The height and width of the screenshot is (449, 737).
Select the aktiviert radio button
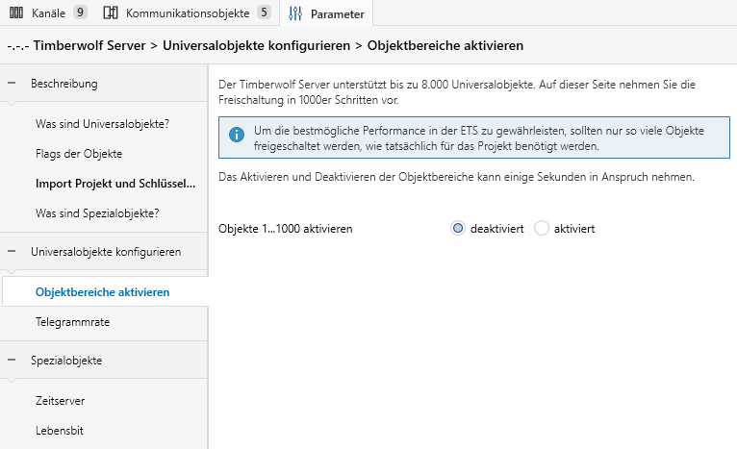pos(542,228)
